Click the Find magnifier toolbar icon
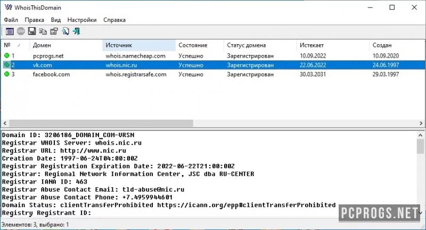 tap(65, 31)
